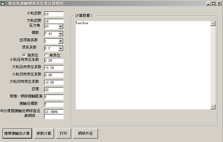Click the 齿宽 label text

[35, 89]
